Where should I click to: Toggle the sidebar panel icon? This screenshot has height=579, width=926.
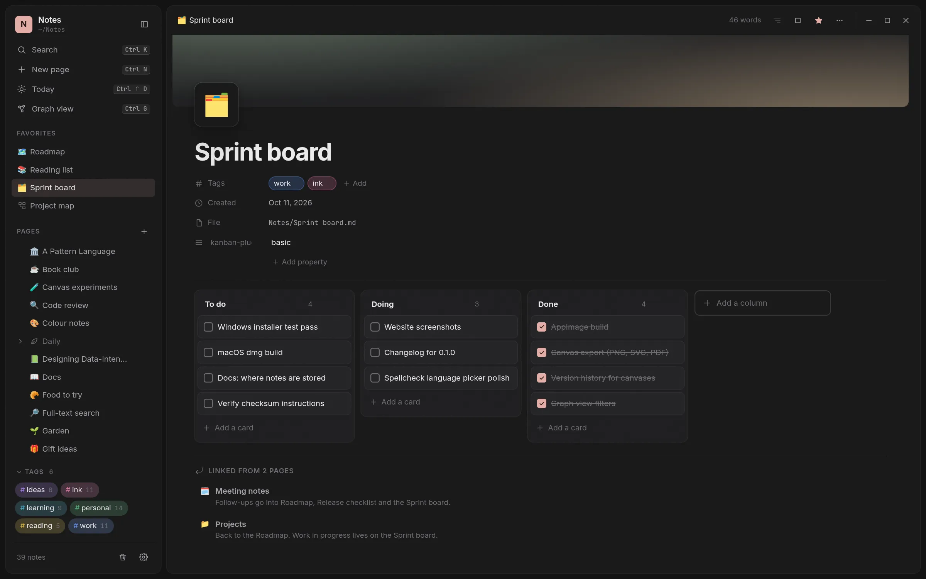coord(144,24)
